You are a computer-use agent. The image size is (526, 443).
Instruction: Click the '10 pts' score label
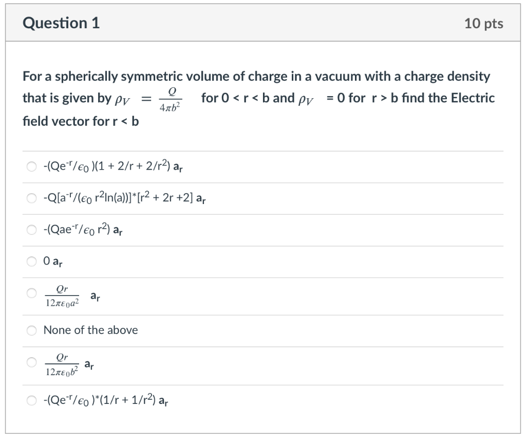pos(483,24)
